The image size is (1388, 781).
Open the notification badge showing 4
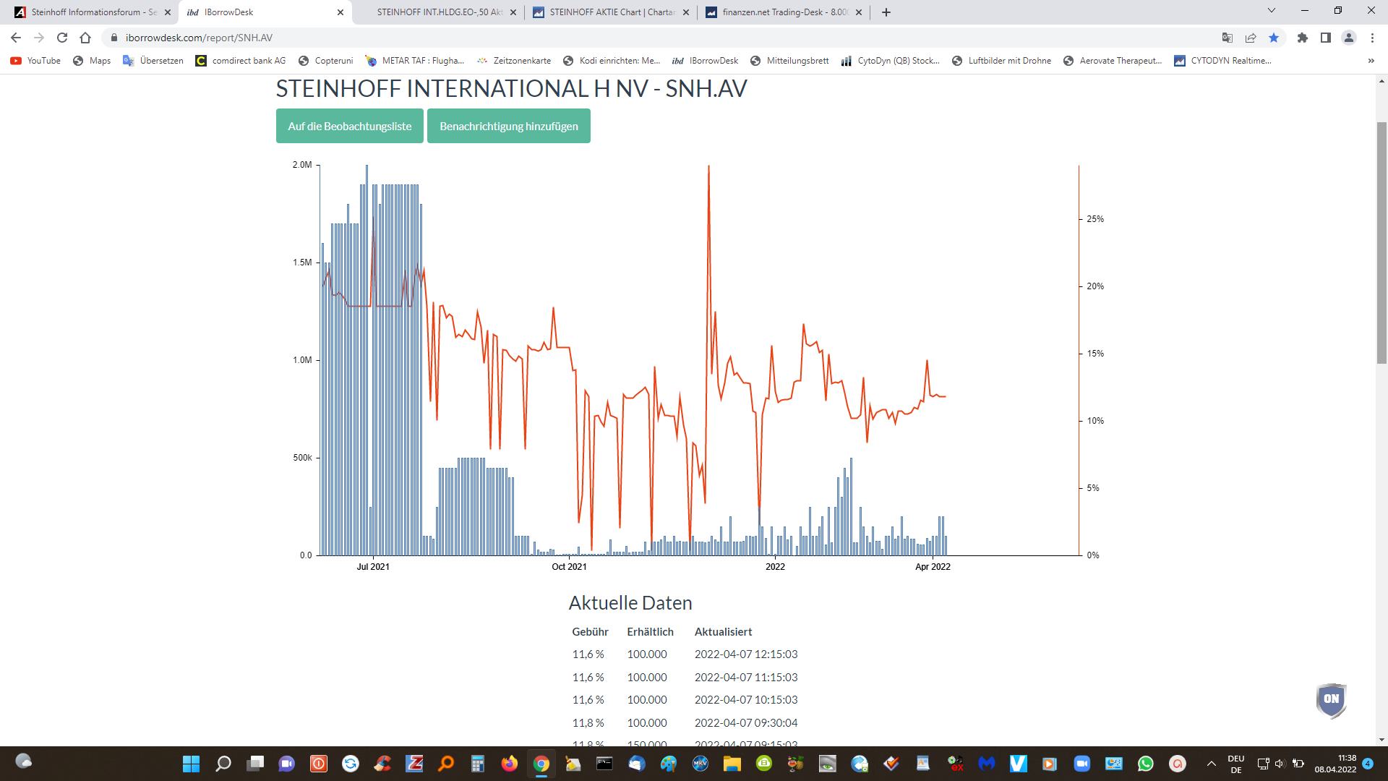[1368, 764]
